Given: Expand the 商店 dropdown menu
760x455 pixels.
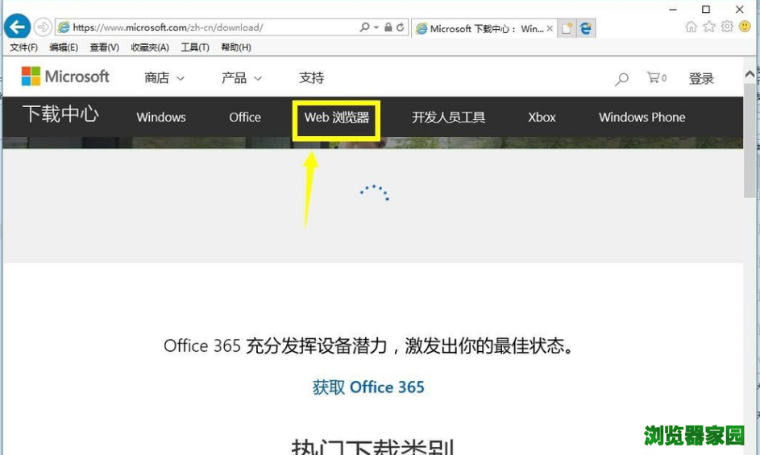Looking at the screenshot, I should pyautogui.click(x=164, y=78).
